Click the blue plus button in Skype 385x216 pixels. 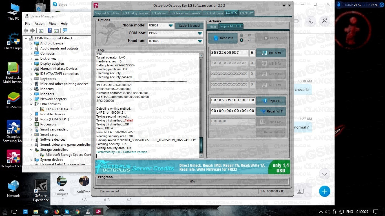325,191
